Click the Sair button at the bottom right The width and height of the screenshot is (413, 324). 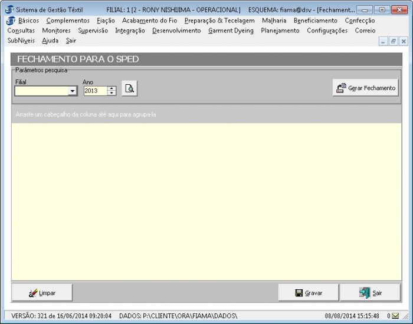click(370, 293)
